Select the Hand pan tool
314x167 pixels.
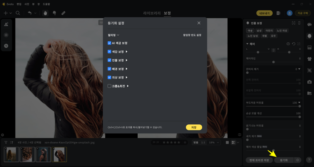click(46, 13)
